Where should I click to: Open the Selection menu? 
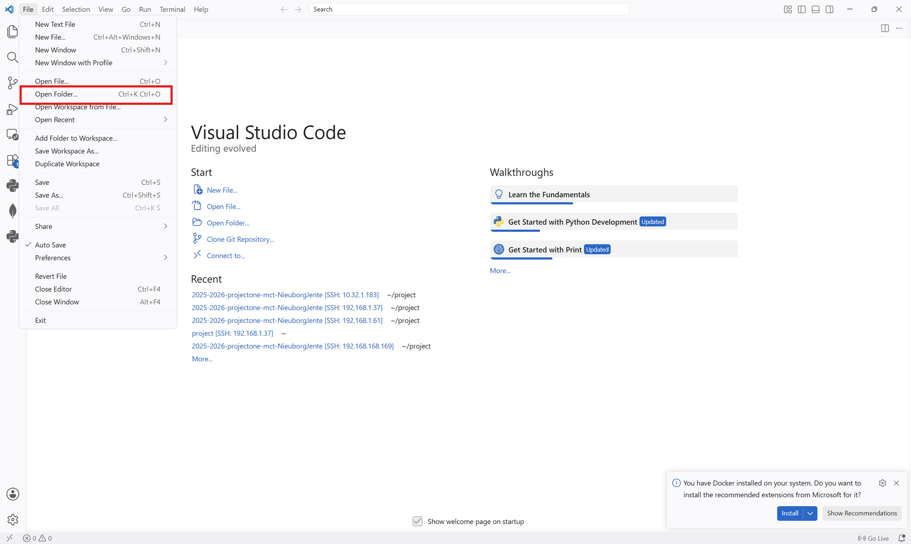click(76, 9)
